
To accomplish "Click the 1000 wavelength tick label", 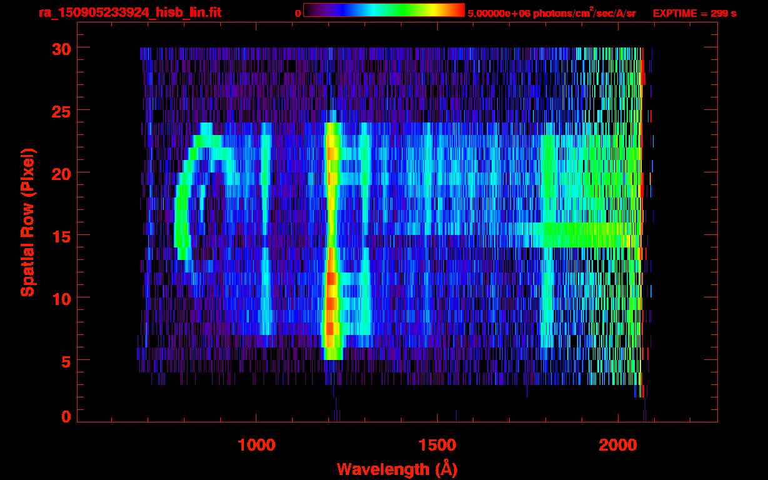I will coord(256,445).
